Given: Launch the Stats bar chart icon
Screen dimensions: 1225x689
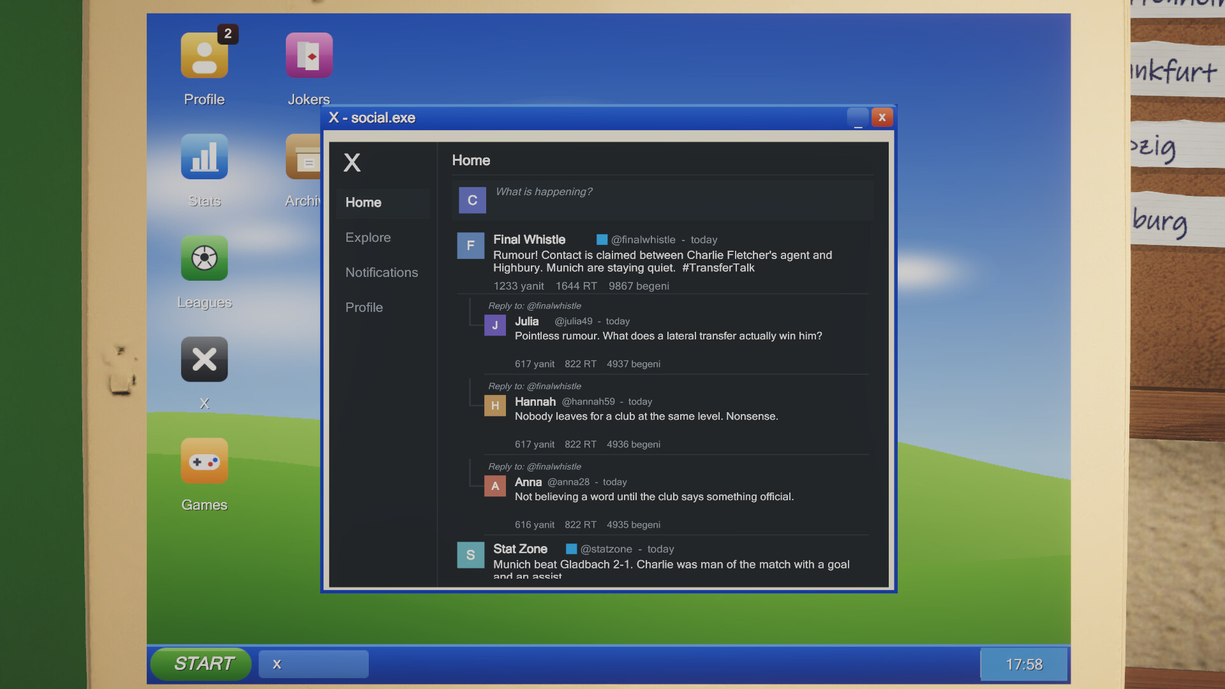Looking at the screenshot, I should [x=204, y=157].
